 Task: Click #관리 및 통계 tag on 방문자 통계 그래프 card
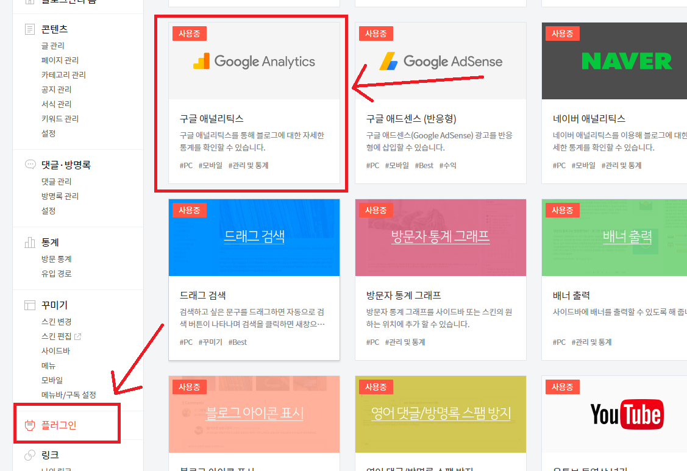pyautogui.click(x=405, y=342)
